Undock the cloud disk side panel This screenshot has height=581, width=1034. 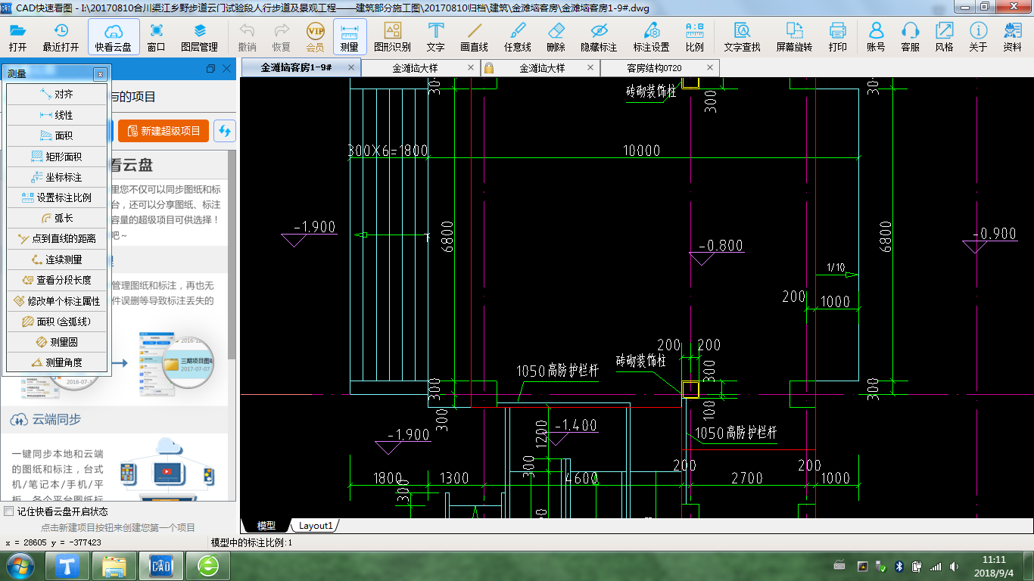click(210, 68)
